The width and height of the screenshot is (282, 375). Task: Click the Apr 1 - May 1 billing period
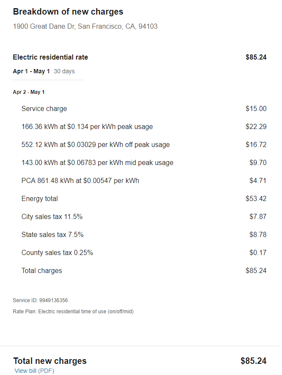31,71
